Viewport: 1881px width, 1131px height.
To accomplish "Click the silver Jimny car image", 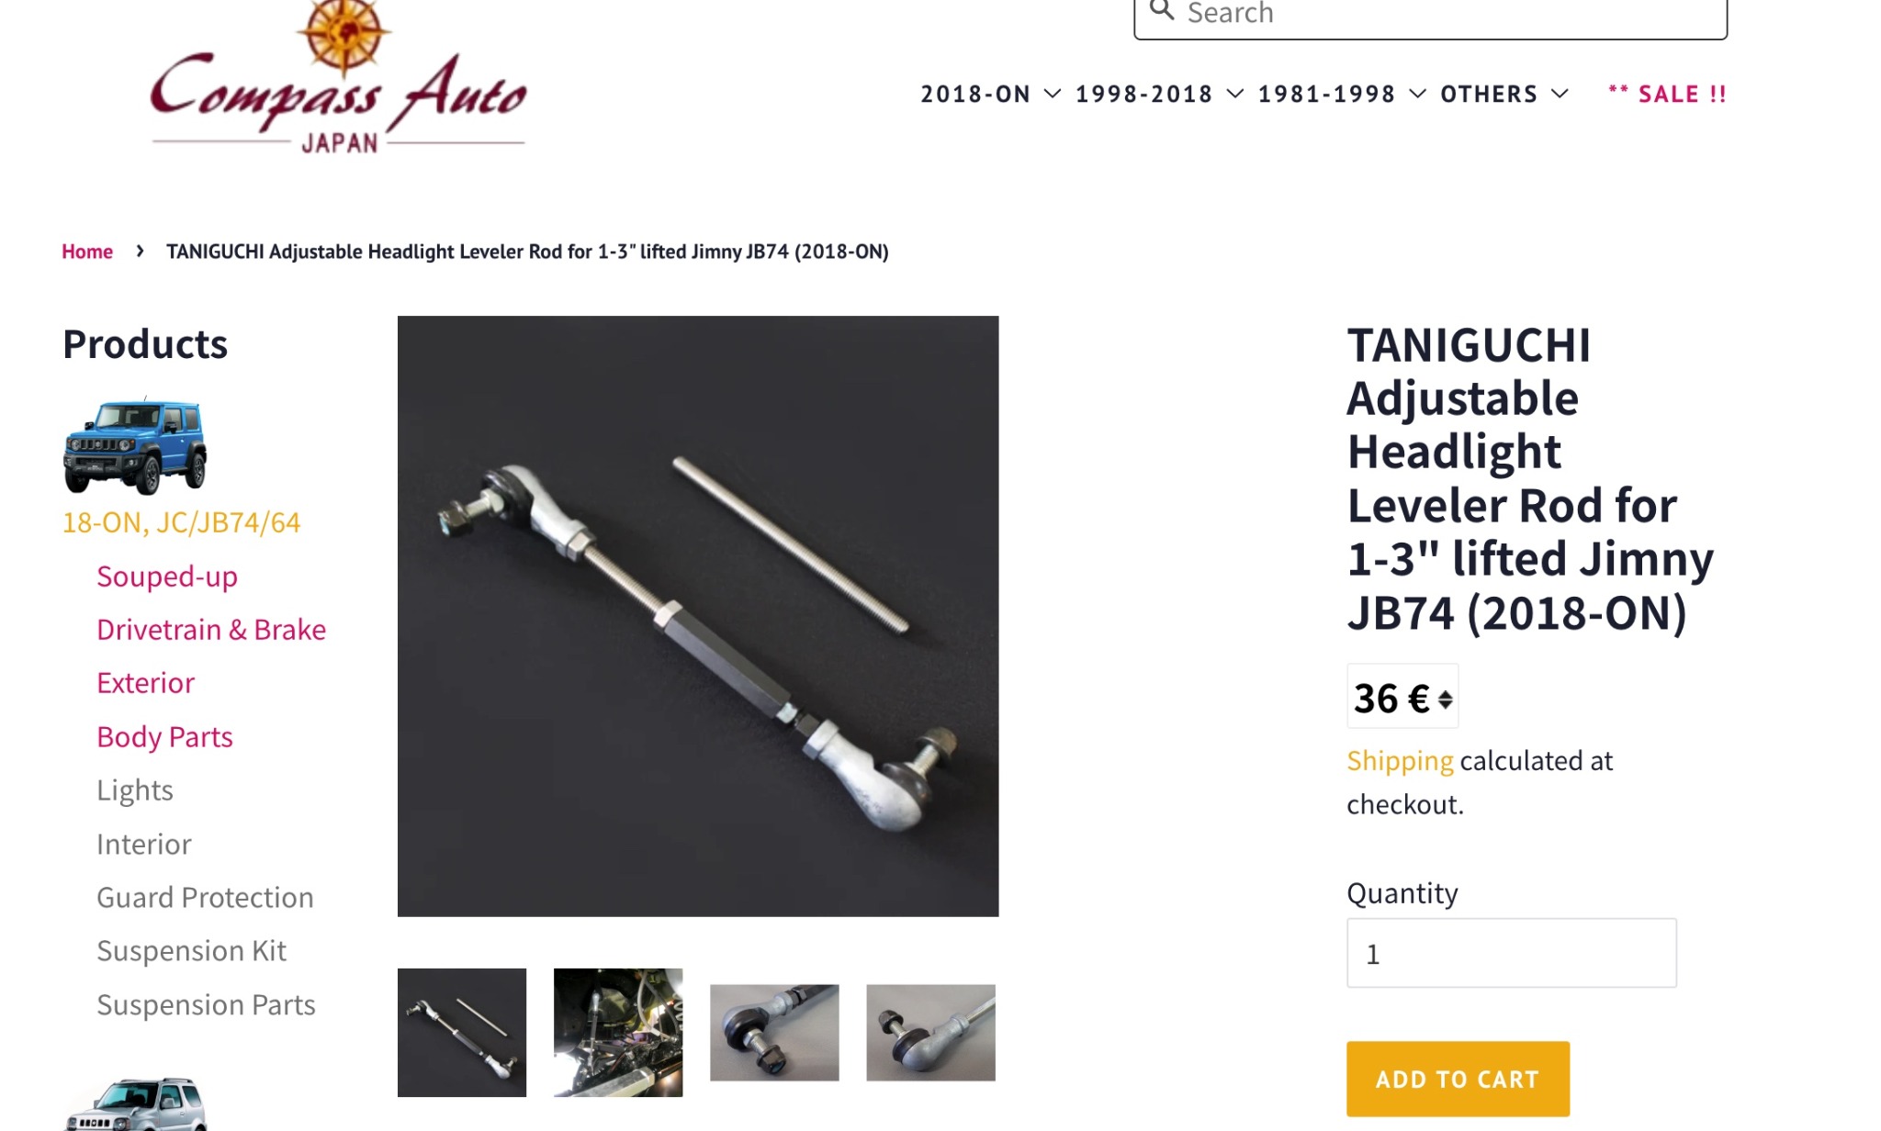I will (x=135, y=1104).
